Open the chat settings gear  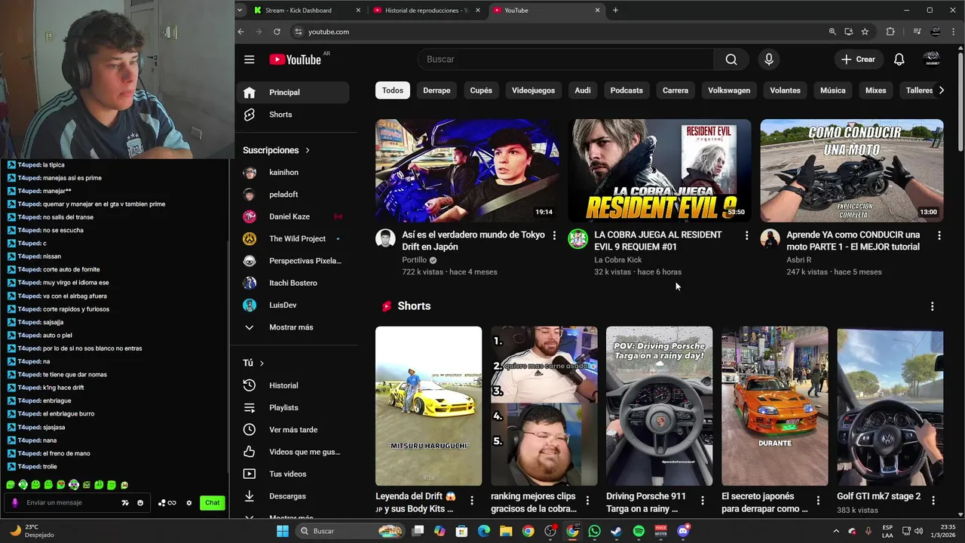[189, 503]
